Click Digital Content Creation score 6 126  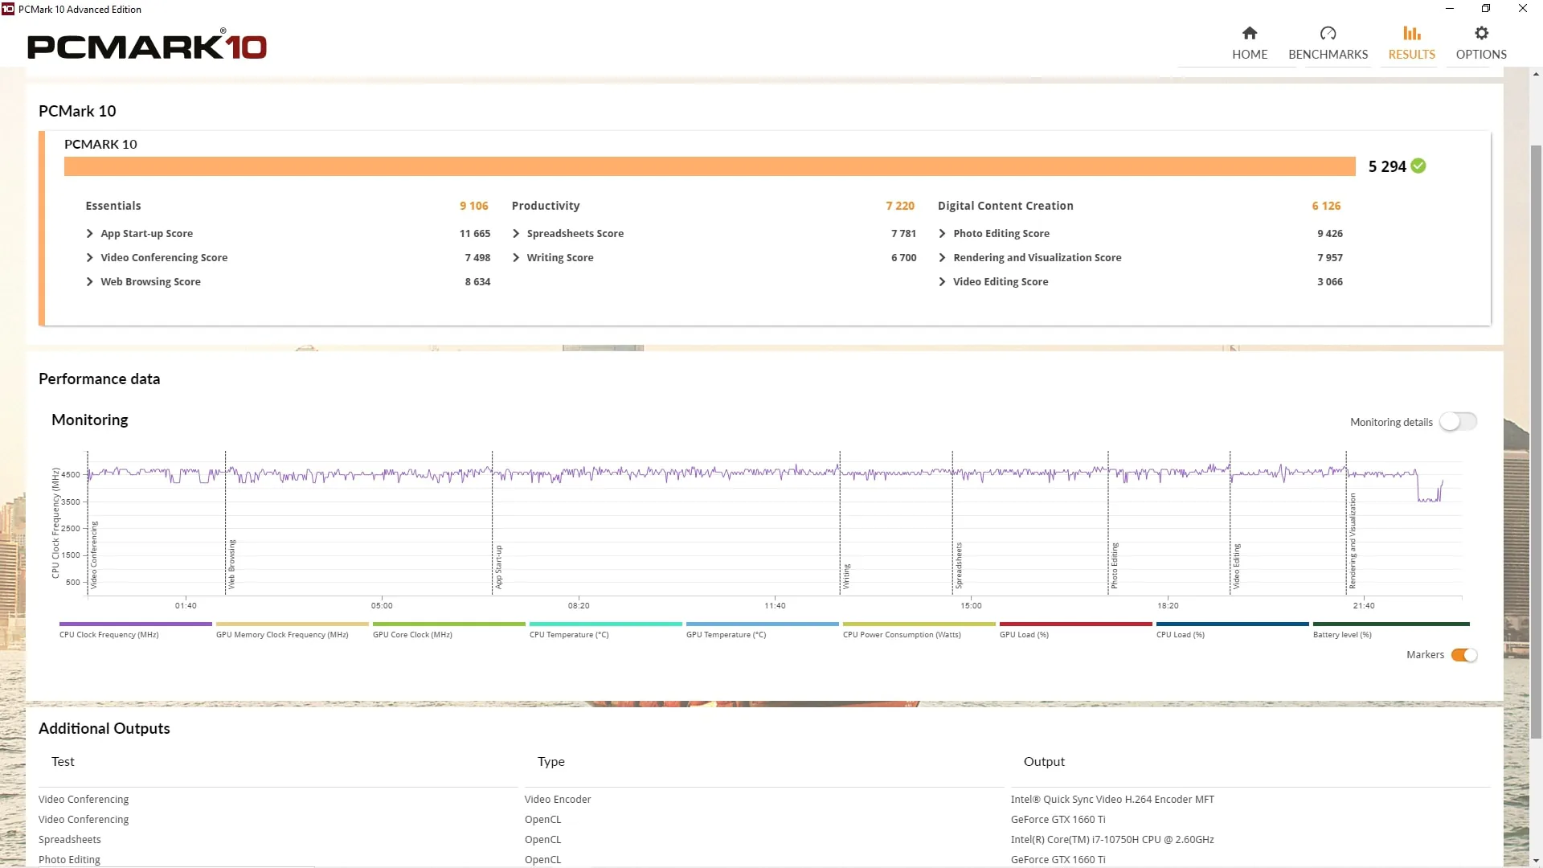click(1326, 206)
